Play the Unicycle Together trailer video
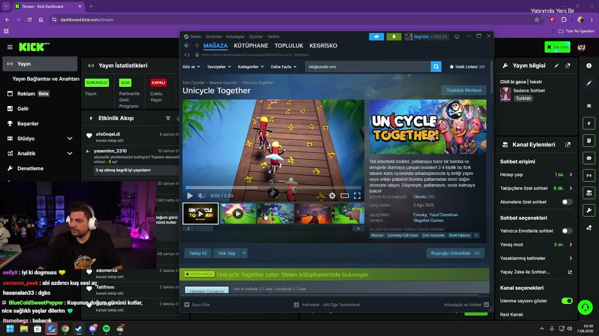The height and width of the screenshot is (336, 599). pyautogui.click(x=190, y=196)
